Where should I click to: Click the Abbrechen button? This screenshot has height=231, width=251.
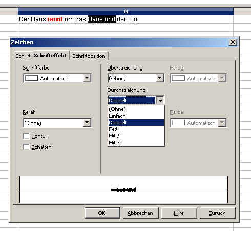click(x=140, y=213)
